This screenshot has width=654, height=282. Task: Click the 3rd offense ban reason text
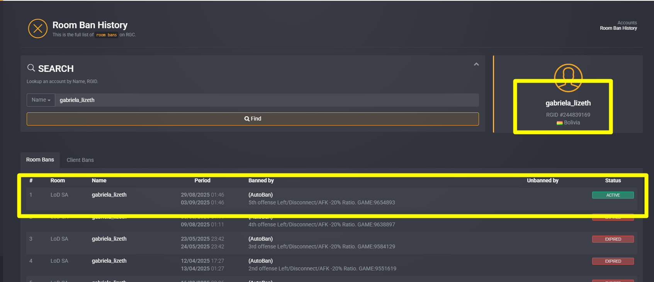[322, 246]
